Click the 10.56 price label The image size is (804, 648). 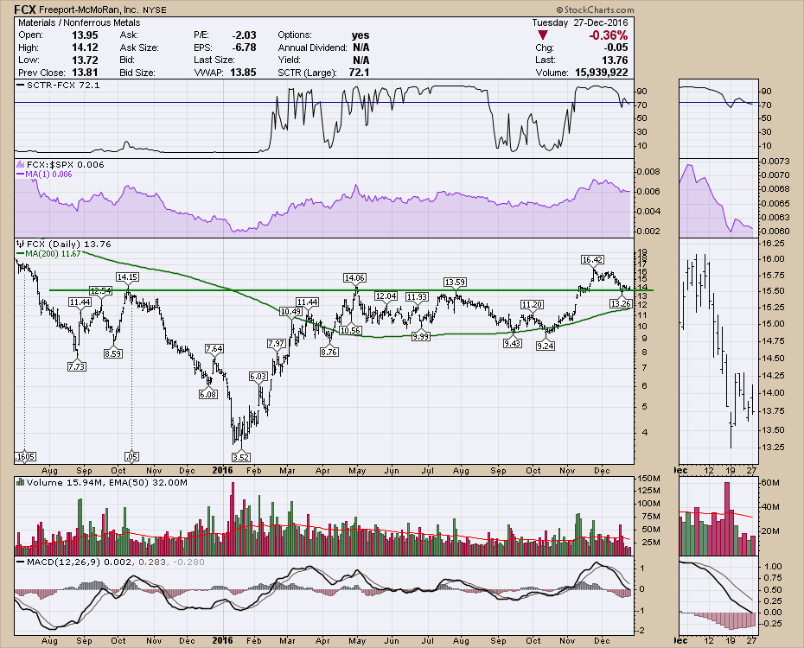350,330
